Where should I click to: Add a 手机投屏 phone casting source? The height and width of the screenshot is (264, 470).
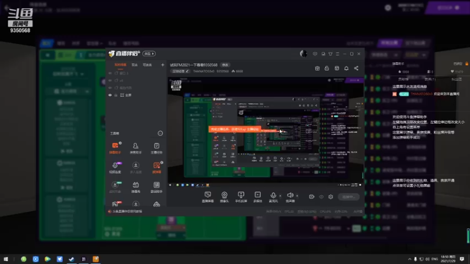(x=241, y=197)
